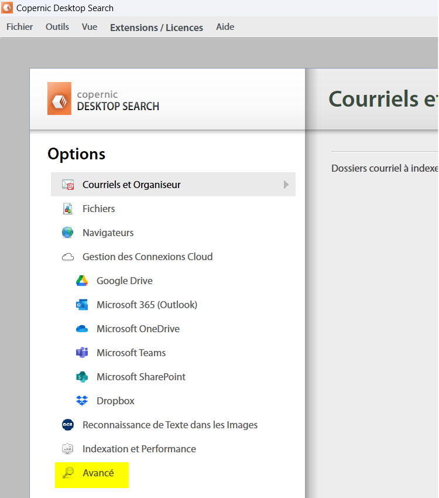Click the Google Drive icon

coord(82,281)
